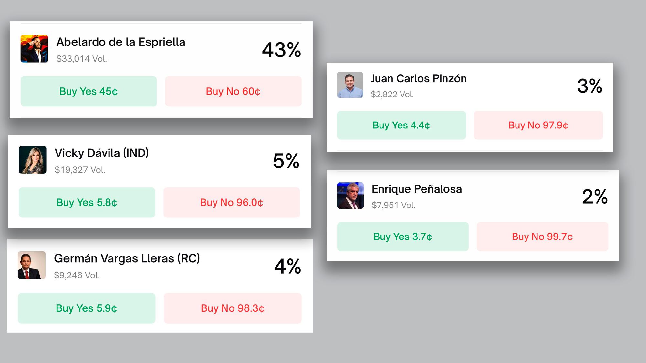Open the Vicky Dávila profile photo

coord(33,160)
